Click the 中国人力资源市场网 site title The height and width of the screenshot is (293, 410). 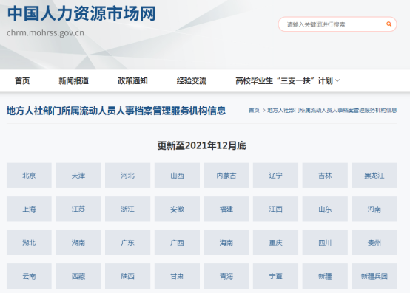pos(81,13)
